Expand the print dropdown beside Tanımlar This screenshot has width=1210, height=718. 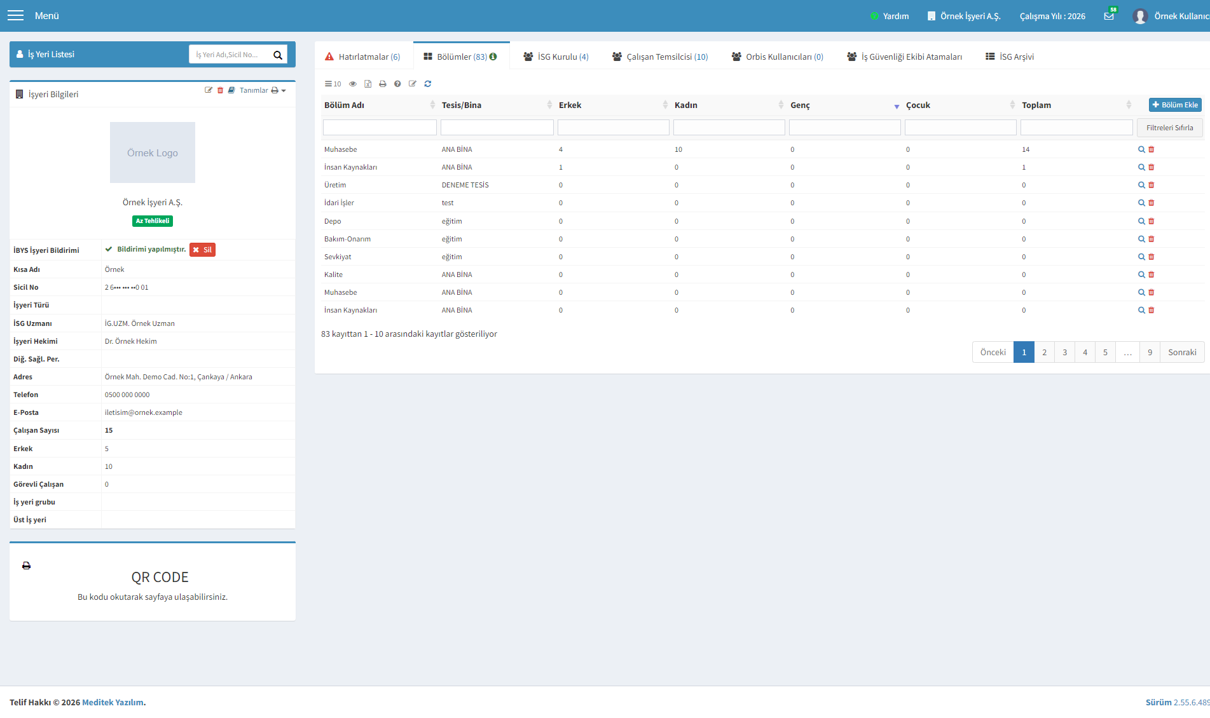coord(278,90)
